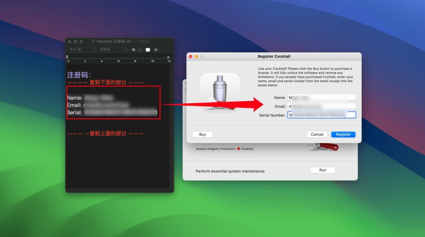Image resolution: width=425 pixels, height=237 pixels.
Task: Click the blue Register button
Action: click(343, 134)
